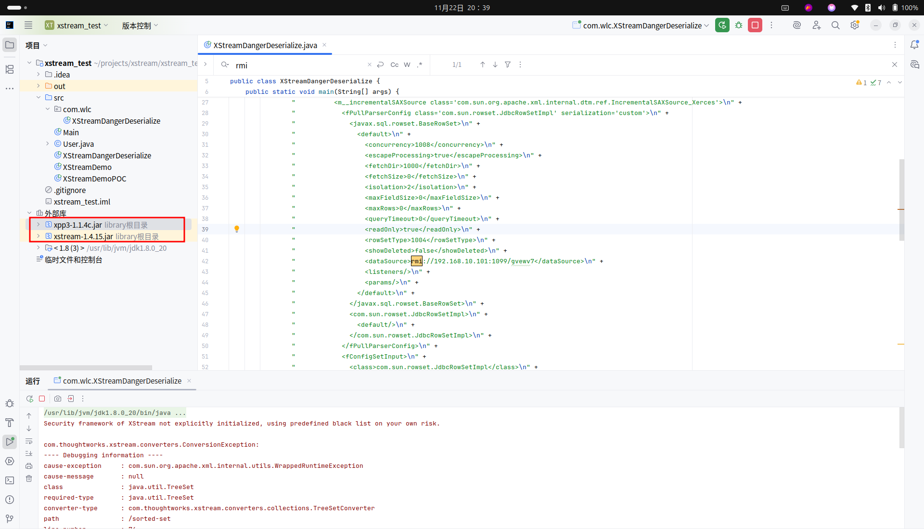Click the red Stop run button

(x=755, y=26)
